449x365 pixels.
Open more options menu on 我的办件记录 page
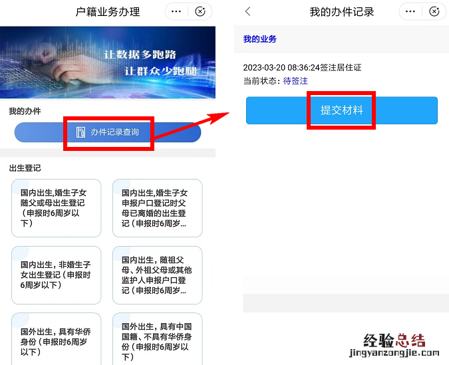click(410, 11)
